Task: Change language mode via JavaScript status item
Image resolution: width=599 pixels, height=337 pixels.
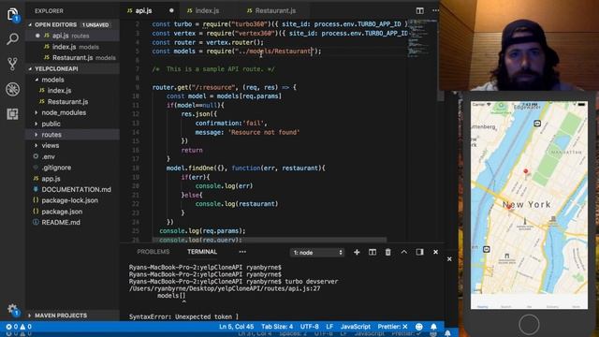Action: click(356, 327)
